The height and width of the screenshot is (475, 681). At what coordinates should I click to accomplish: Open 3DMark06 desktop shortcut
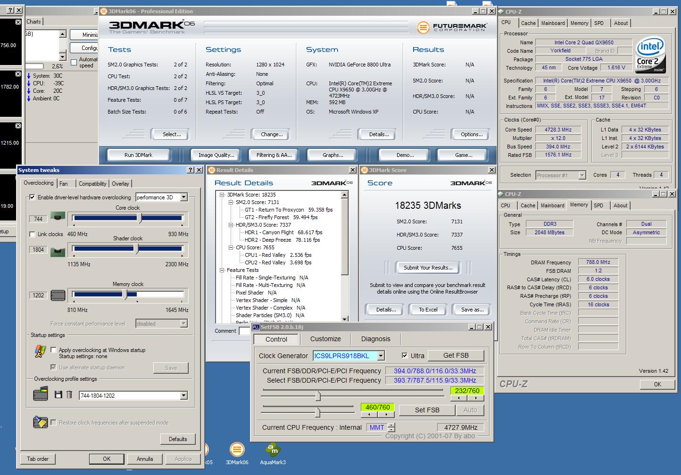click(237, 453)
